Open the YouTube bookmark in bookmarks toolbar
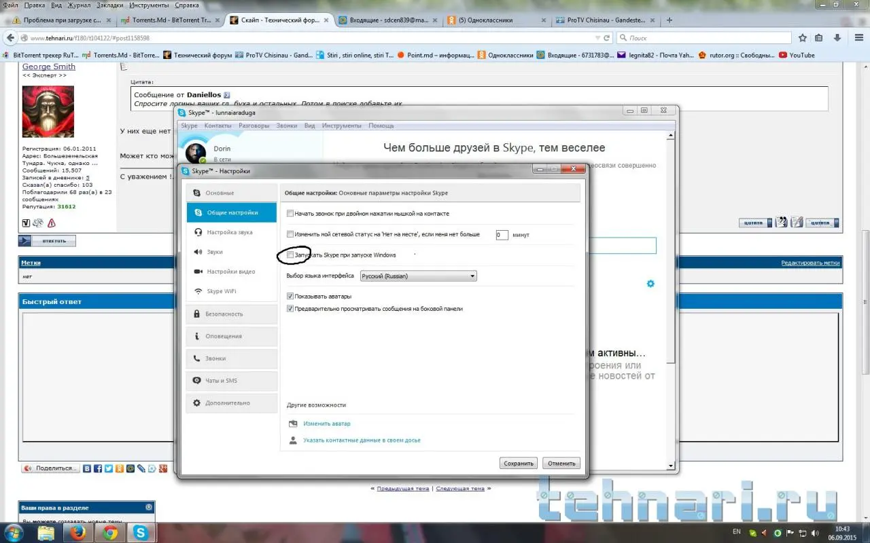This screenshot has height=543, width=870. 797,55
